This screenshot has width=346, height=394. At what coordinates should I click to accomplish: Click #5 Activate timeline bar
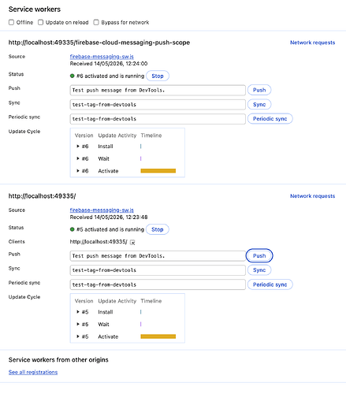click(x=158, y=336)
